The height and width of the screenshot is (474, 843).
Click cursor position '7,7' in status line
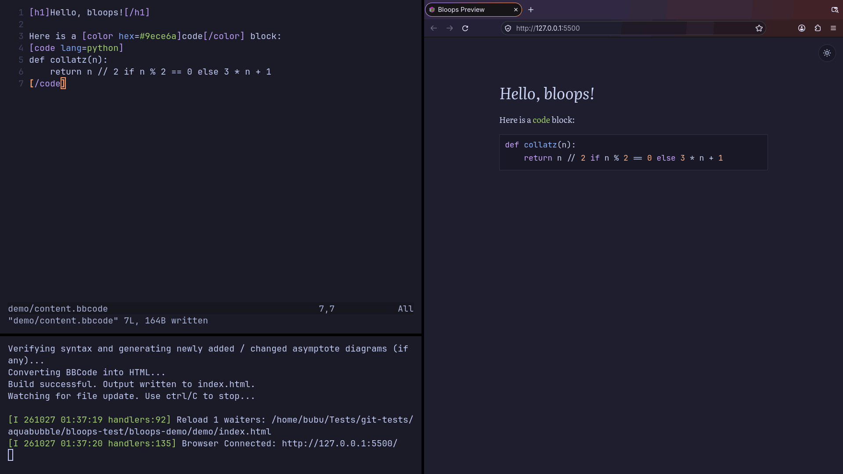327,309
